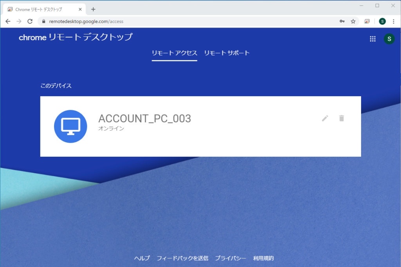Select the Chrome リモート デスクトップ browser tab
This screenshot has height=267, width=401.
click(x=44, y=9)
